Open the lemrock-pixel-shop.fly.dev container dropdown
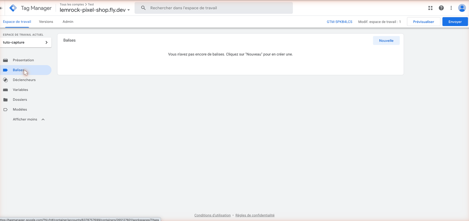This screenshot has height=221, width=469. point(95,10)
